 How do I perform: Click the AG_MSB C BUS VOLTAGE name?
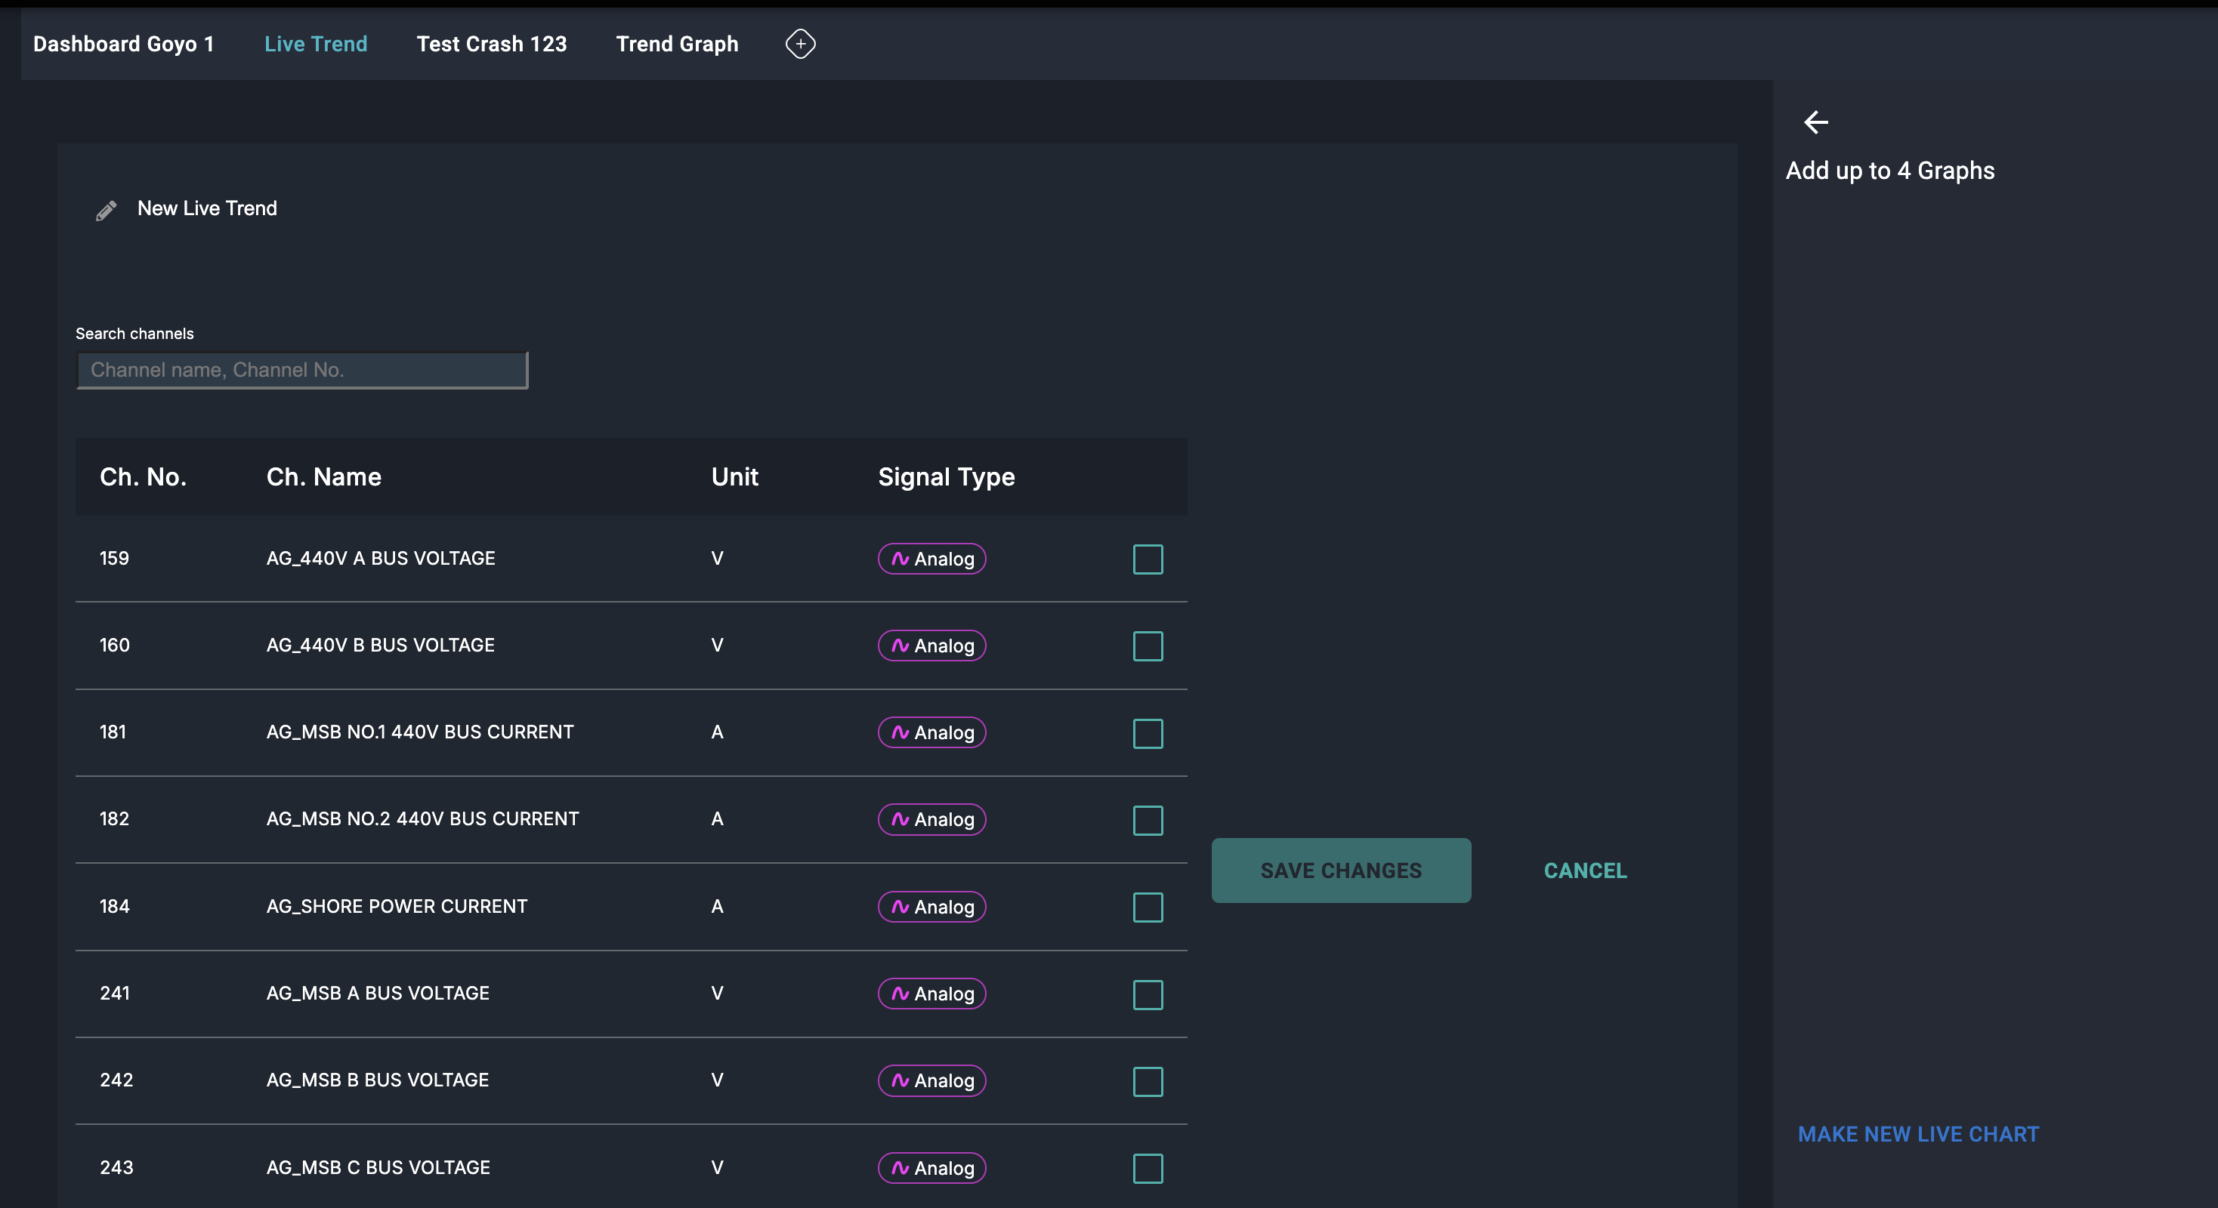coord(378,1167)
